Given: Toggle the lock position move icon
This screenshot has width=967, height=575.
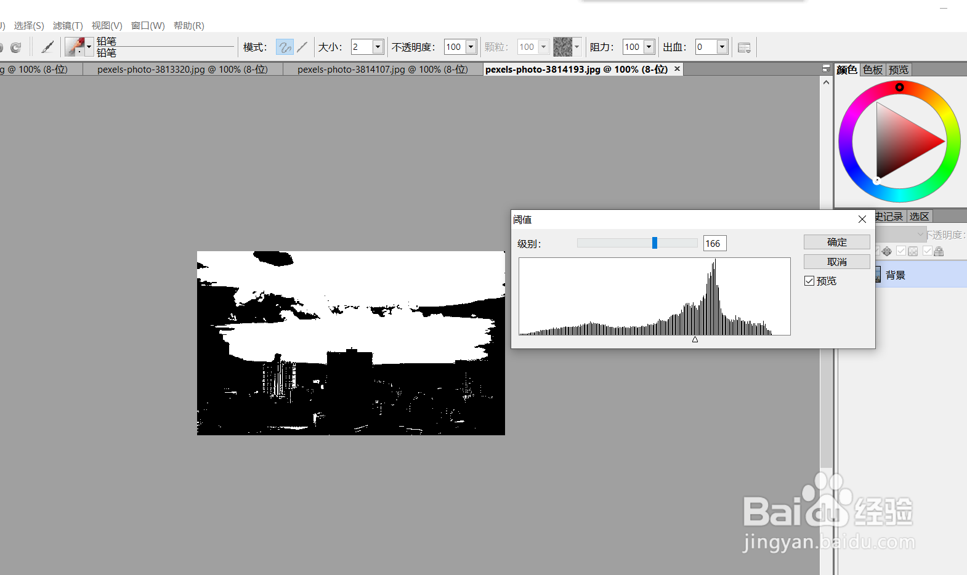Looking at the screenshot, I should point(886,251).
